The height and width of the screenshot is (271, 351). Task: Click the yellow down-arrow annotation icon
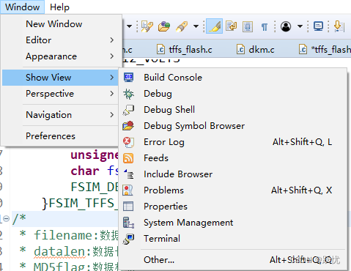(339, 26)
